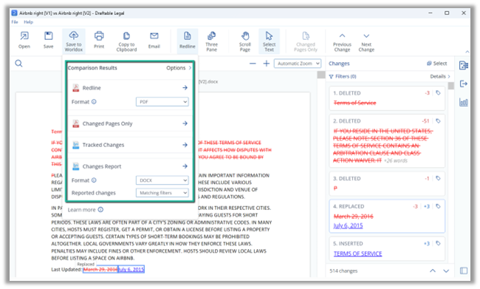Screen dimensions: 480x289
Task: Open a comparison with the Open toolbar icon
Action: (24, 40)
